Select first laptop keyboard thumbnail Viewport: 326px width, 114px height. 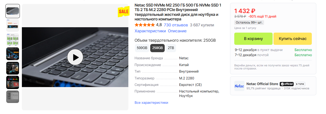[x=13, y=11]
